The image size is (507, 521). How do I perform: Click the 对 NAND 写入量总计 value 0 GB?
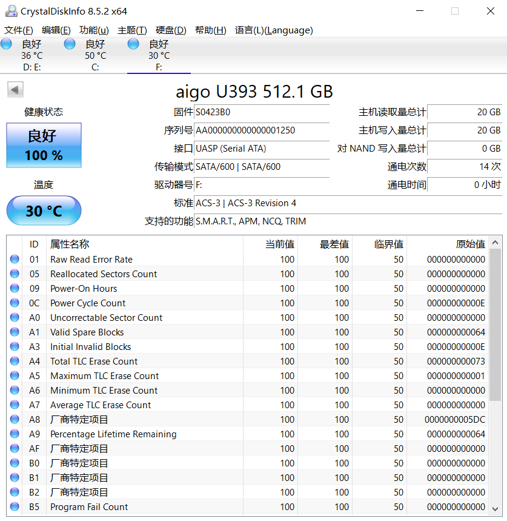click(x=465, y=149)
